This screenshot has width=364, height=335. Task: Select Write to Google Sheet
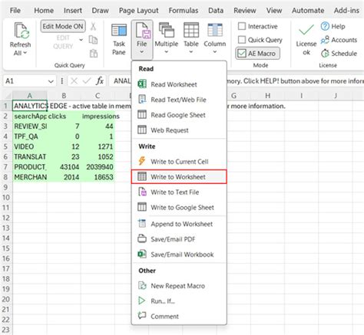pos(179,208)
